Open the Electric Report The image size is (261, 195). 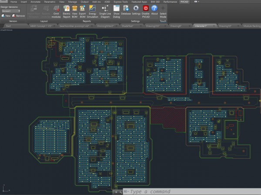click(x=67, y=9)
